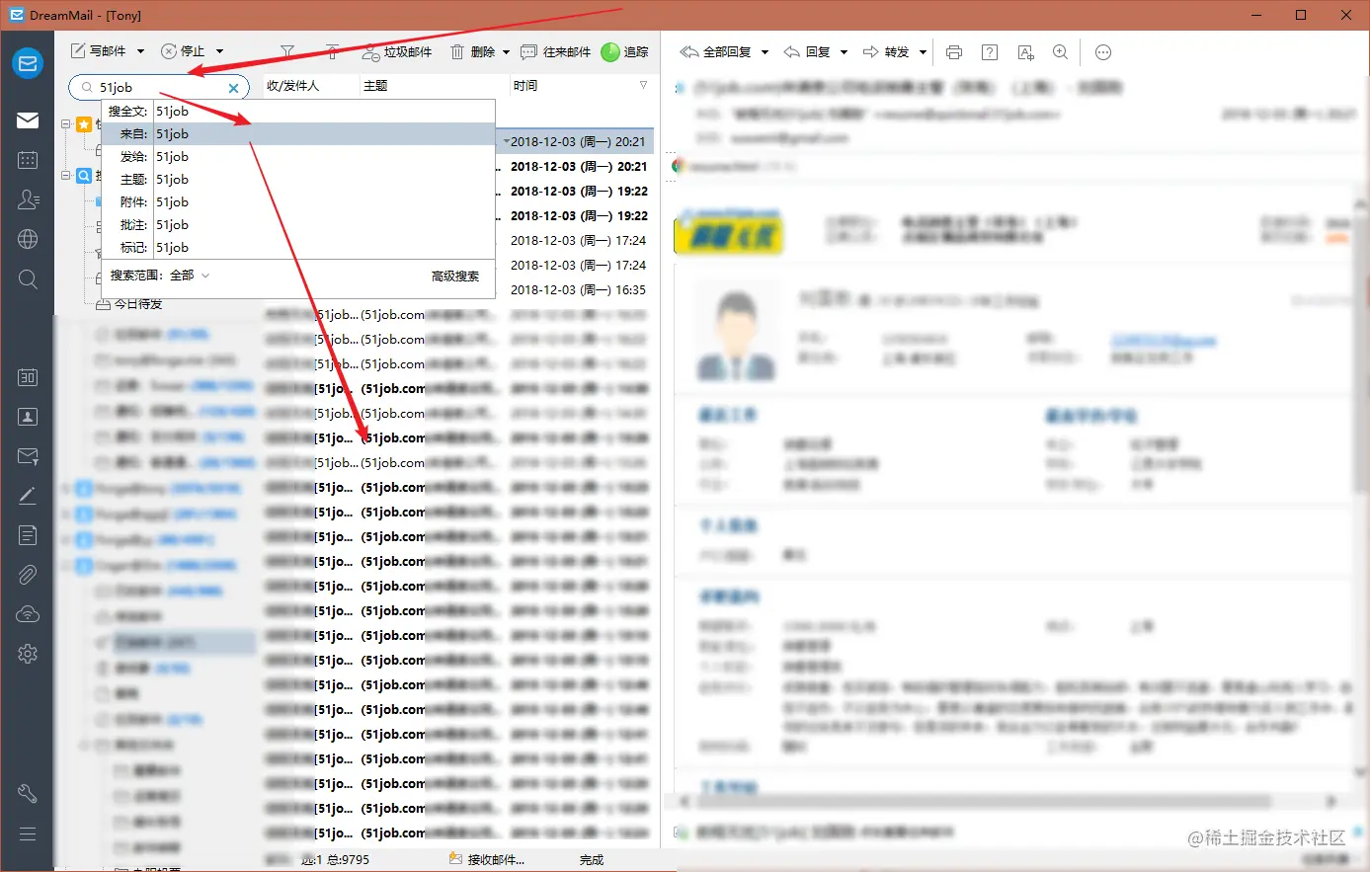
Task: Open the 全部回复 dropdown arrow
Action: click(765, 52)
